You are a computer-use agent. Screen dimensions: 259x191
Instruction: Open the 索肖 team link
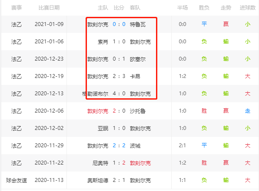point(103,42)
